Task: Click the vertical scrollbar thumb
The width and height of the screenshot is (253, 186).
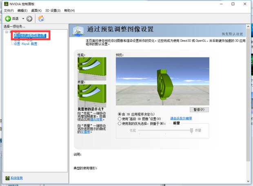Action: [x=248, y=95]
